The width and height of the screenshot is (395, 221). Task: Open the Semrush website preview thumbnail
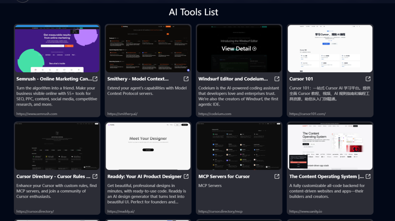(57, 49)
